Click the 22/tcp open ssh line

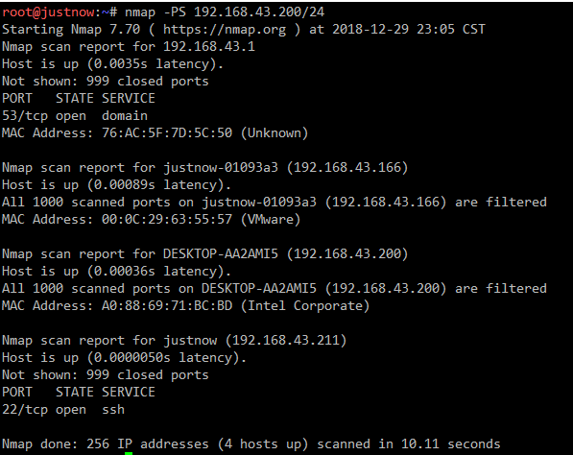pos(63,410)
